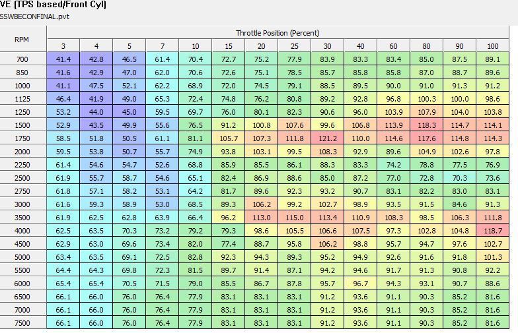Click the 113.0 cell at 3500 RPM
The image size is (518, 333).
pyautogui.click(x=261, y=218)
